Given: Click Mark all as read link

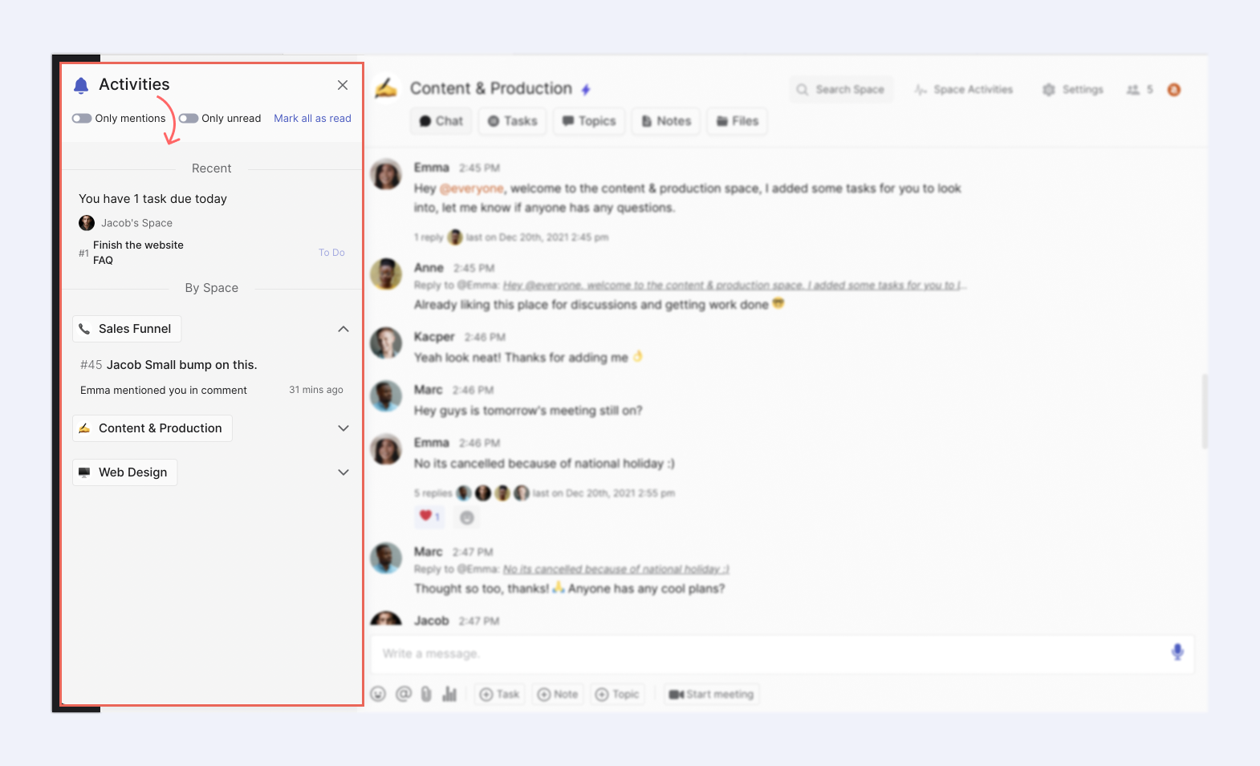Looking at the screenshot, I should [x=312, y=119].
